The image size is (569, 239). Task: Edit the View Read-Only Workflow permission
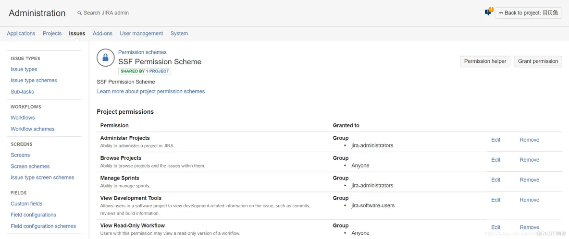[x=495, y=227]
